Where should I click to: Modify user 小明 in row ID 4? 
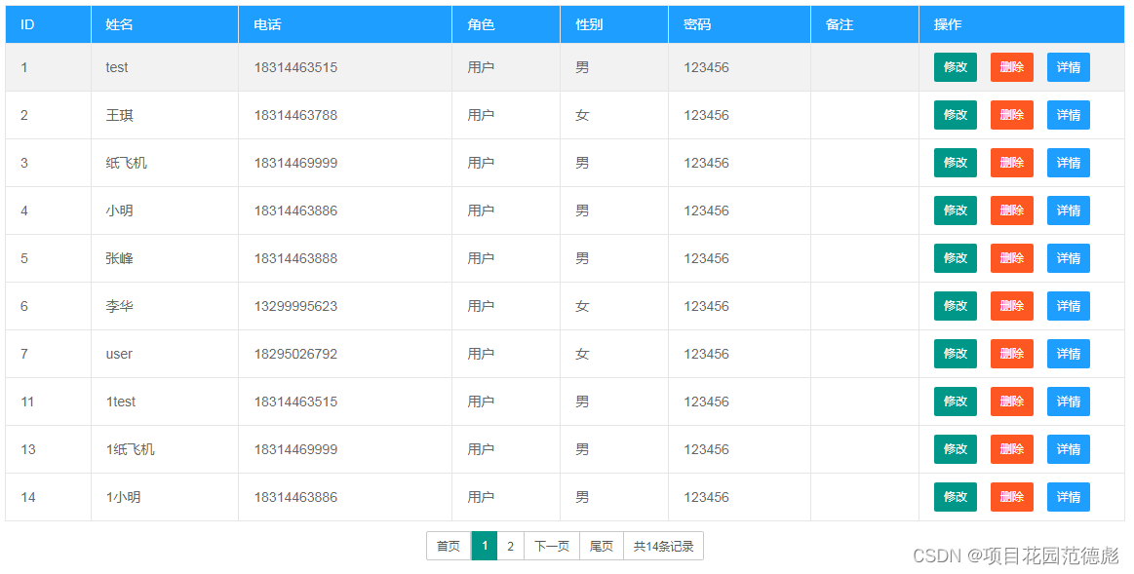(955, 210)
